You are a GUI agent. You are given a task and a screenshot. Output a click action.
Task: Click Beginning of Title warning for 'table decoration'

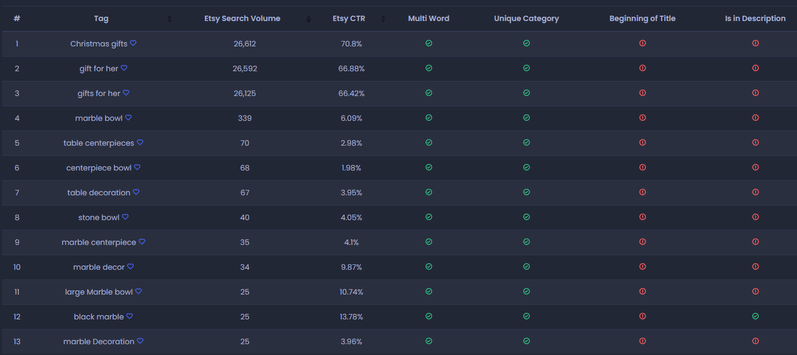[x=642, y=192]
